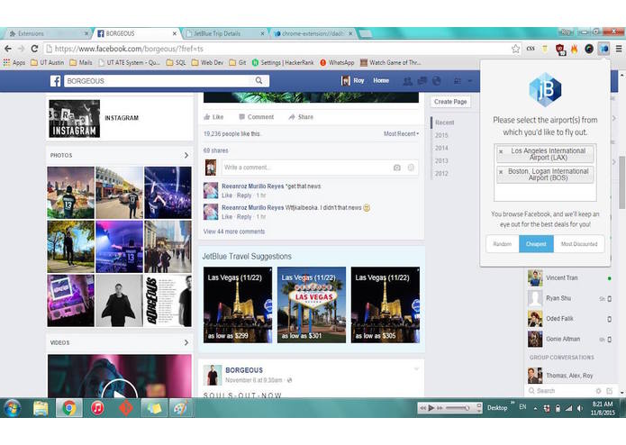
Task: Open Las Vegas deal as low as $301
Action: pos(312,304)
